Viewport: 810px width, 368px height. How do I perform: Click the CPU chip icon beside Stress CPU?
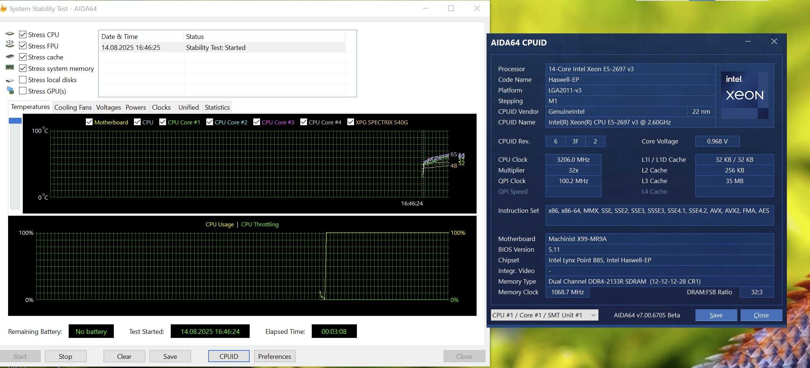10,34
